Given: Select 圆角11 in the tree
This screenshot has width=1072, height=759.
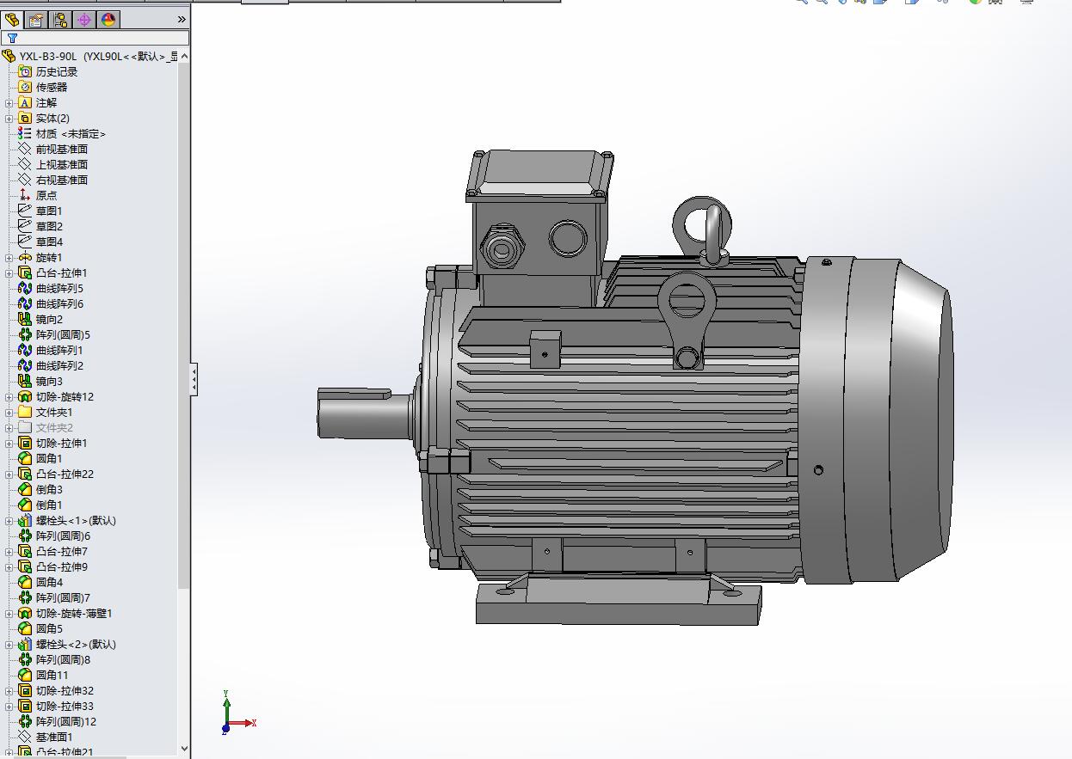Looking at the screenshot, I should (x=52, y=675).
